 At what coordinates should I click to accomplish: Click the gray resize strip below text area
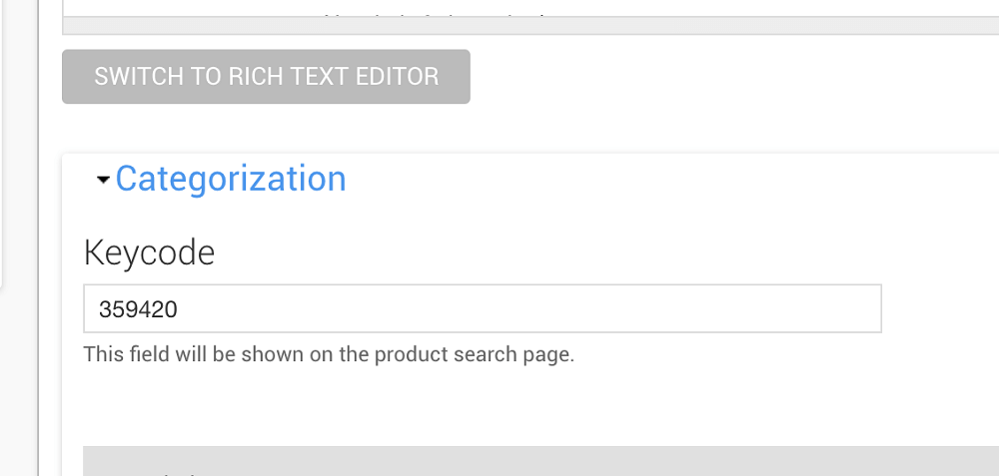click(529, 26)
